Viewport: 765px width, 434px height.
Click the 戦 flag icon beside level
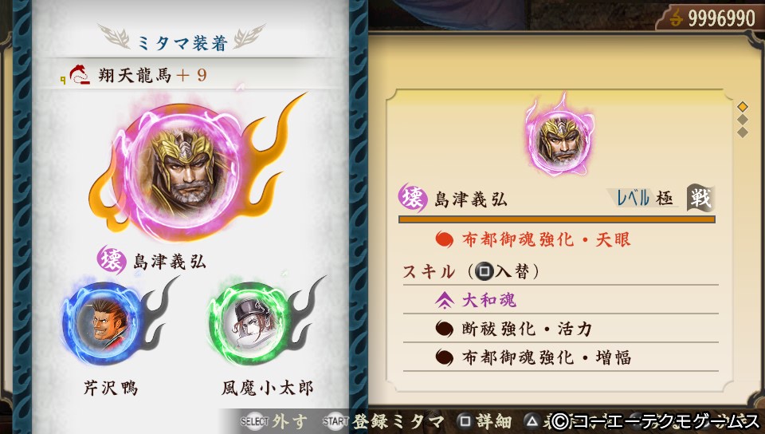pos(700,198)
